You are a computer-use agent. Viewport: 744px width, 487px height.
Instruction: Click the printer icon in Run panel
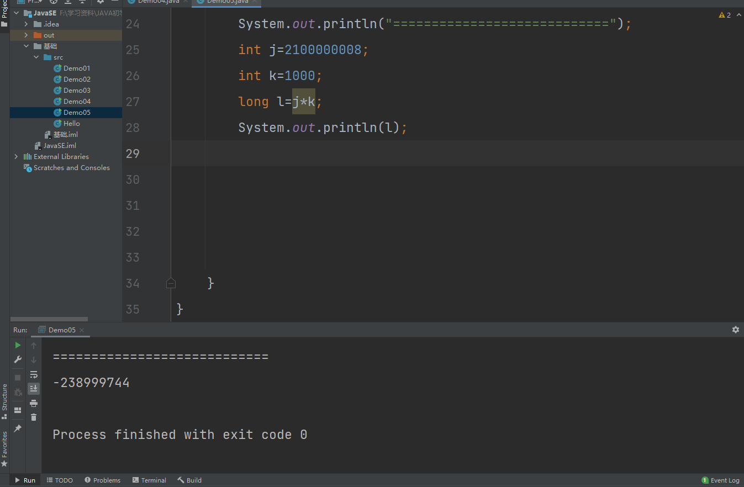pyautogui.click(x=34, y=403)
